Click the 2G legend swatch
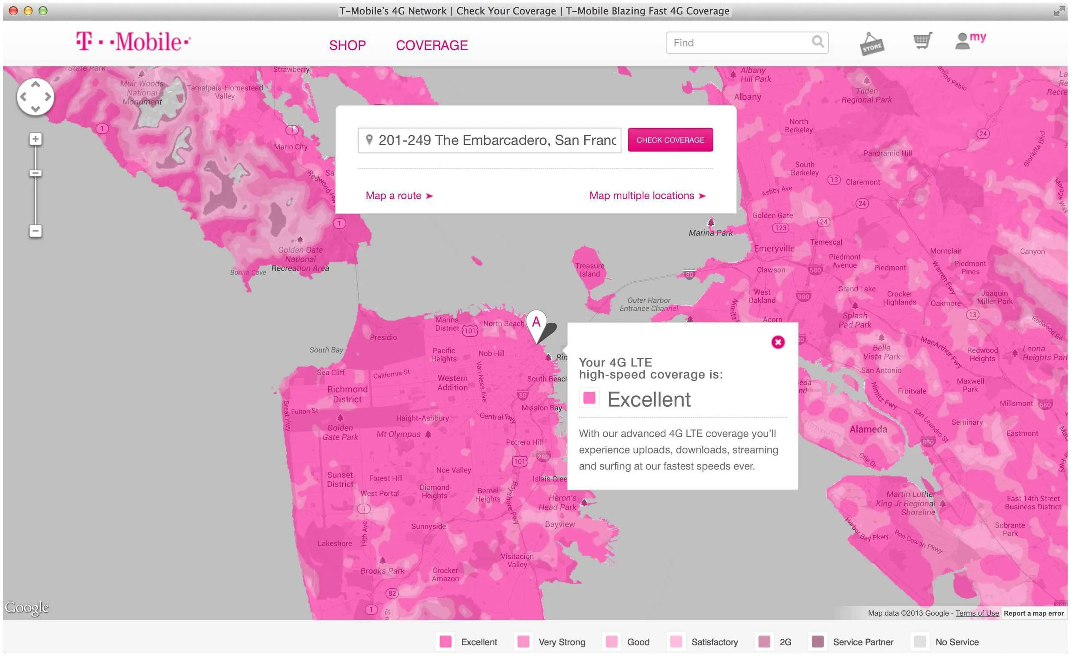Viewport: 1071px width, 659px height. (764, 641)
